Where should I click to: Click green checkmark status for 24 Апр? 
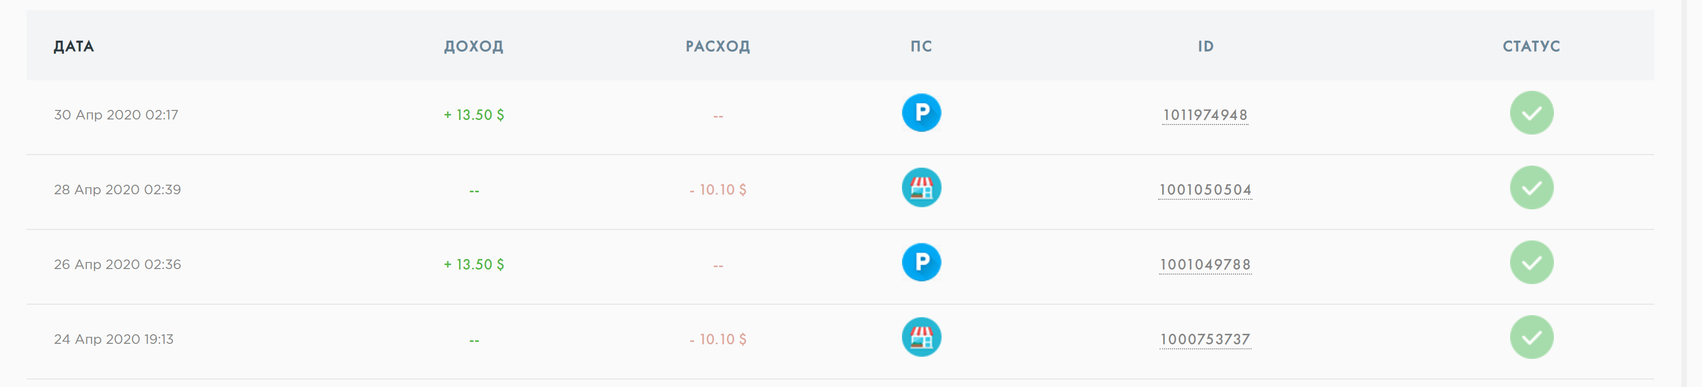pyautogui.click(x=1531, y=337)
